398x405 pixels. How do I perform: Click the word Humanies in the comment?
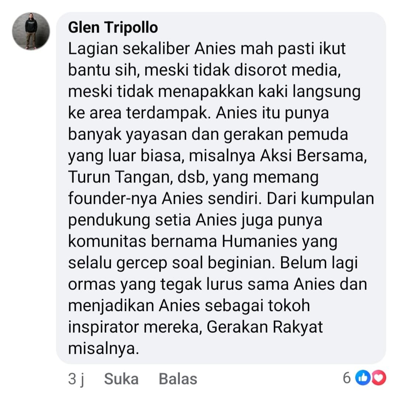click(259, 241)
